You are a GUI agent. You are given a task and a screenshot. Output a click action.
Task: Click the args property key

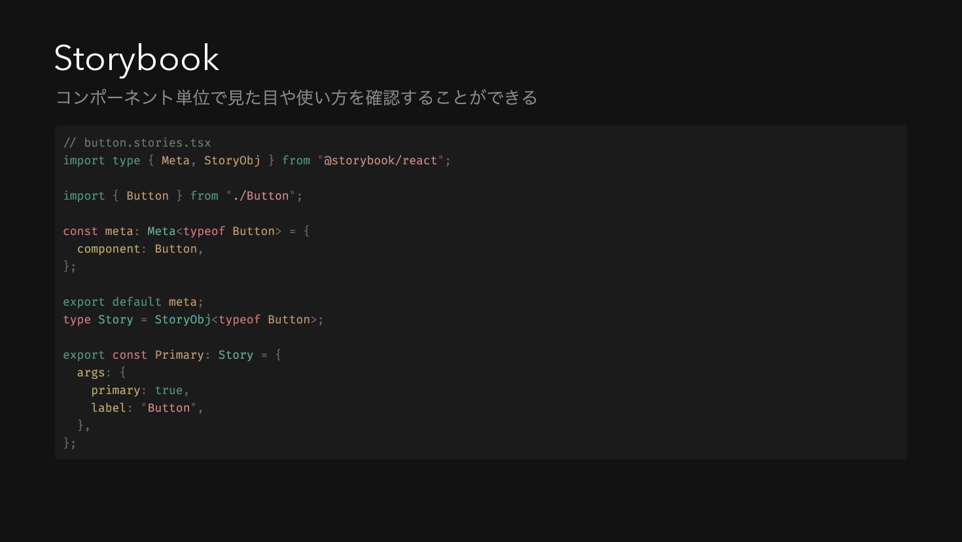coord(91,373)
